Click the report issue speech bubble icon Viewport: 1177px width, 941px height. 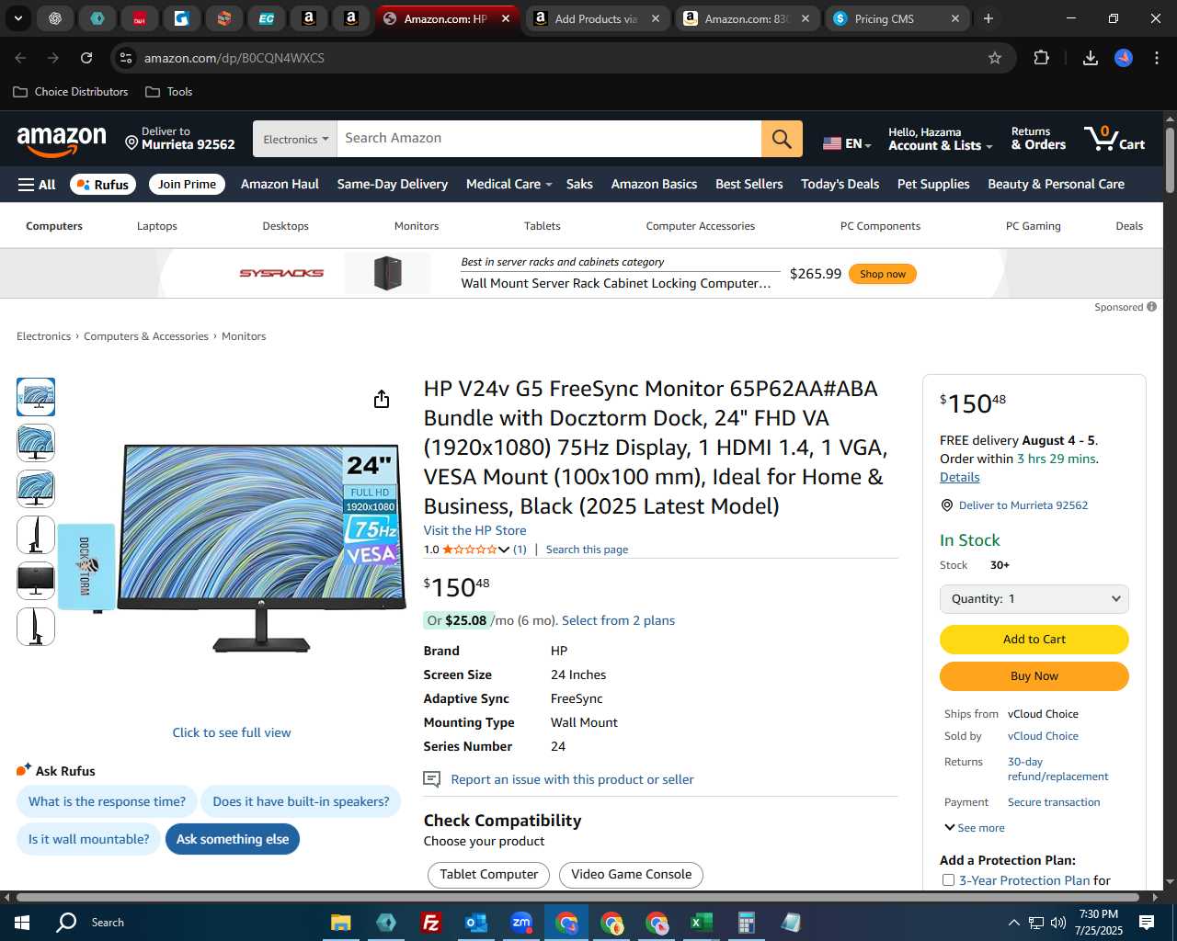tap(431, 779)
